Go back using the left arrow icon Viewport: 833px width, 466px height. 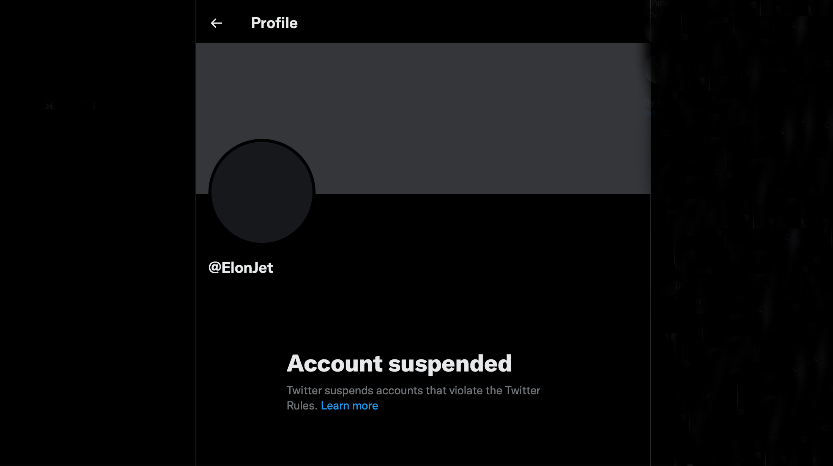tap(216, 23)
